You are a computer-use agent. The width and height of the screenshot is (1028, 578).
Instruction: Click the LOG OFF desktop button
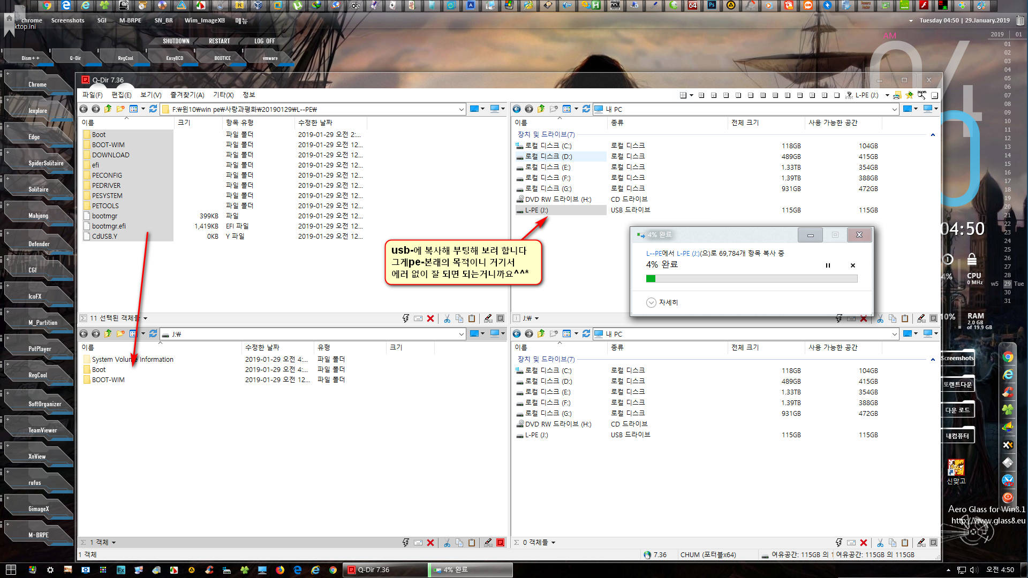click(264, 41)
